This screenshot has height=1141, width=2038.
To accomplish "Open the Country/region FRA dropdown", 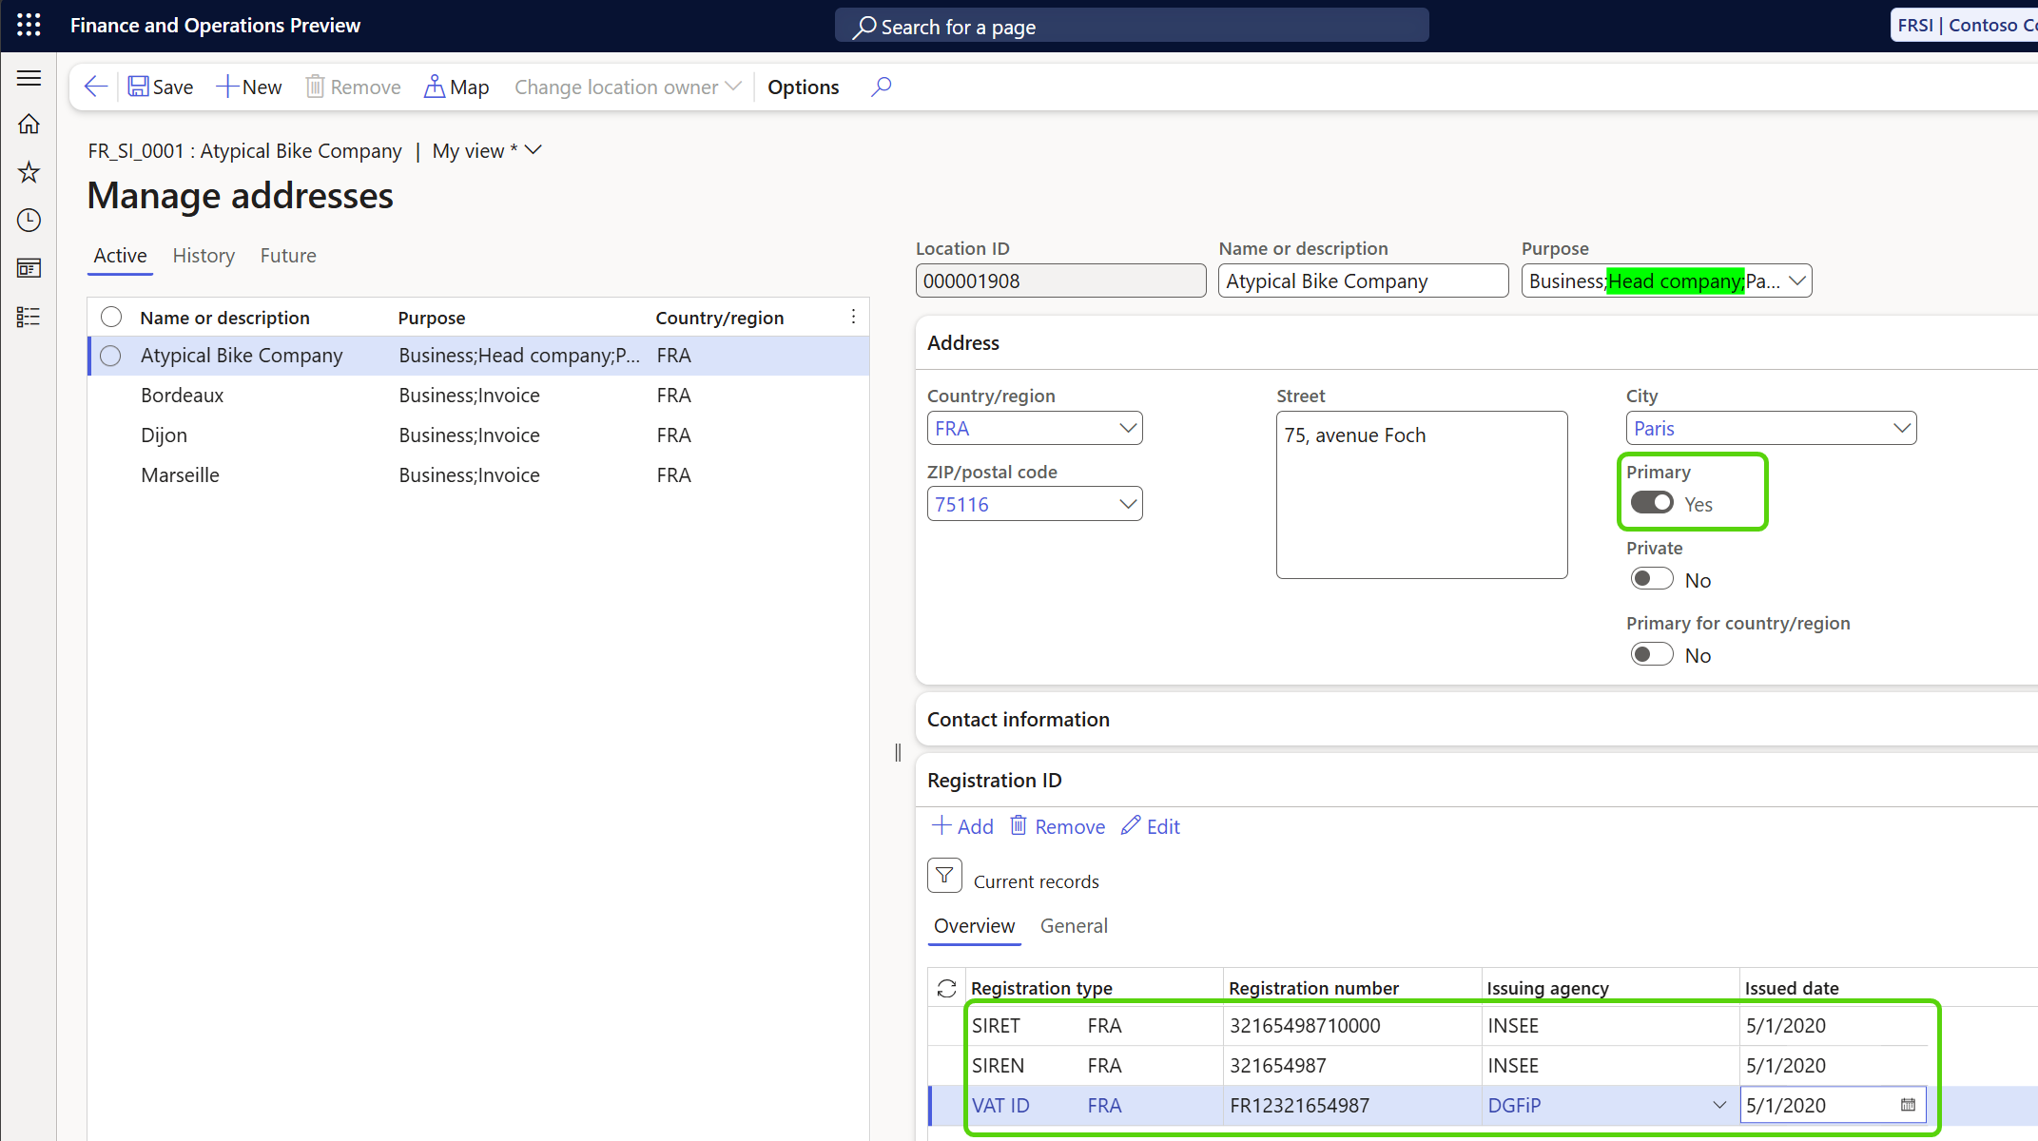I will 1128,428.
